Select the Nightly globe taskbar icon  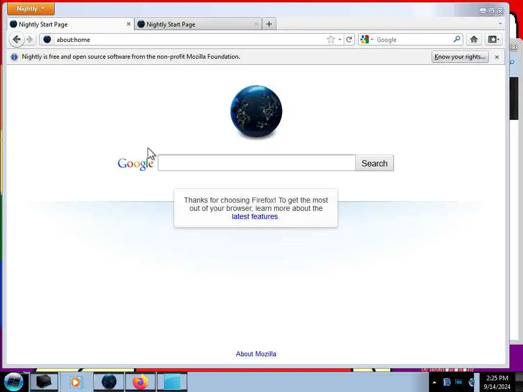(109, 382)
